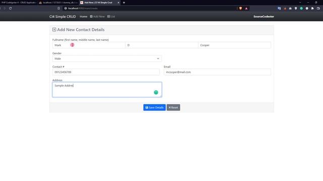Switch to the PHP CodeIgniter 4 CRUD tab
Image resolution: width=323 pixels, height=181 pixels.
19,3
